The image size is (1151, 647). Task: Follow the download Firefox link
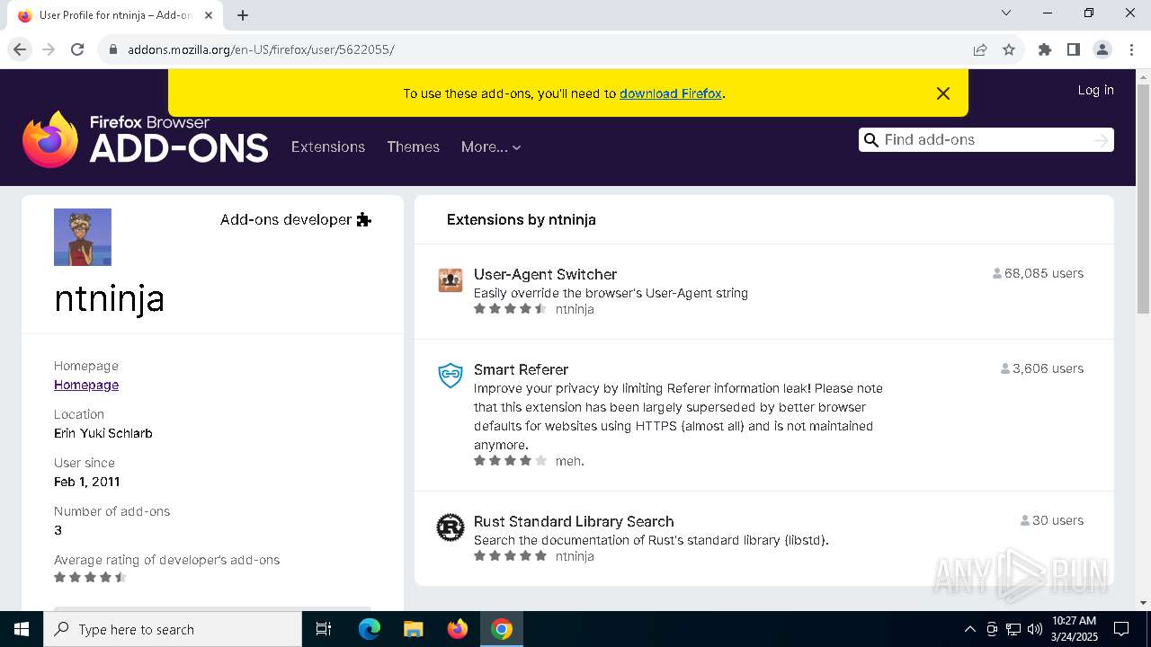(x=671, y=93)
